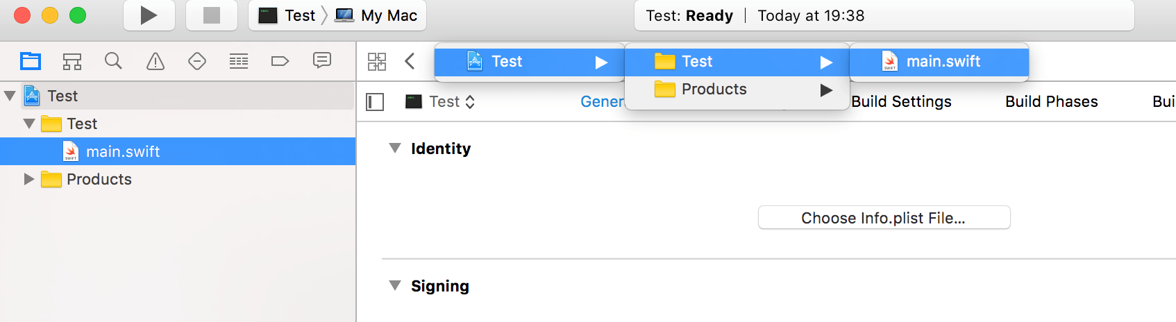
Task: Click the Choose Info.plist File button
Action: point(884,217)
